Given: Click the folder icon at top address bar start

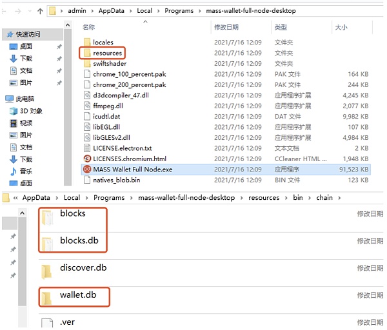Looking at the screenshot, I should [52, 11].
